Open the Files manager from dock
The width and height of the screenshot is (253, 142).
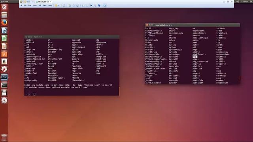tap(4, 15)
